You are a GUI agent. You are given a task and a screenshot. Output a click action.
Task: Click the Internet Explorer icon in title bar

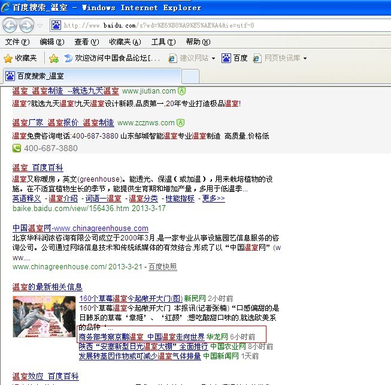(5, 7)
